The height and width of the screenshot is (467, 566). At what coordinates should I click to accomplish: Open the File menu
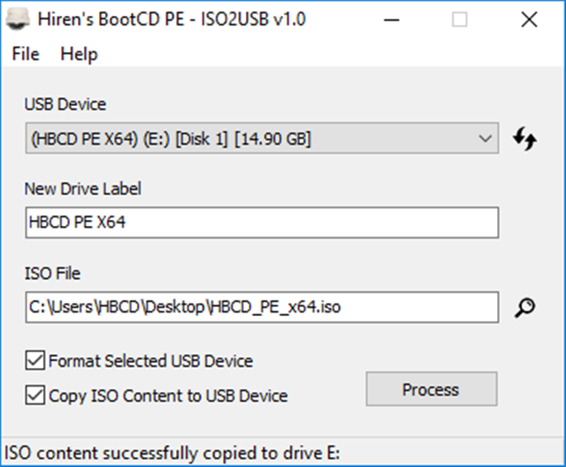pyautogui.click(x=26, y=54)
